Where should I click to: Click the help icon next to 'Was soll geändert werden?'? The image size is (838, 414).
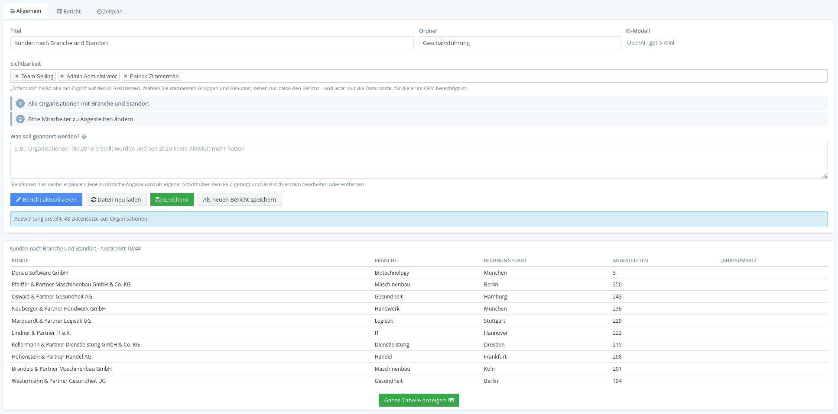point(84,137)
